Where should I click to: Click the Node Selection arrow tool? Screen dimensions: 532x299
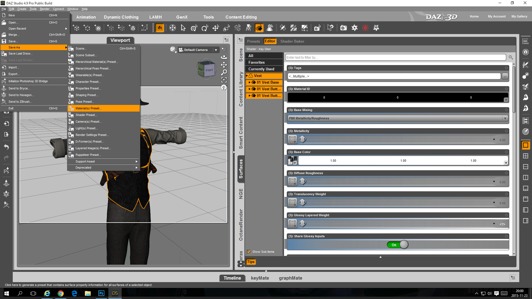coord(183,28)
